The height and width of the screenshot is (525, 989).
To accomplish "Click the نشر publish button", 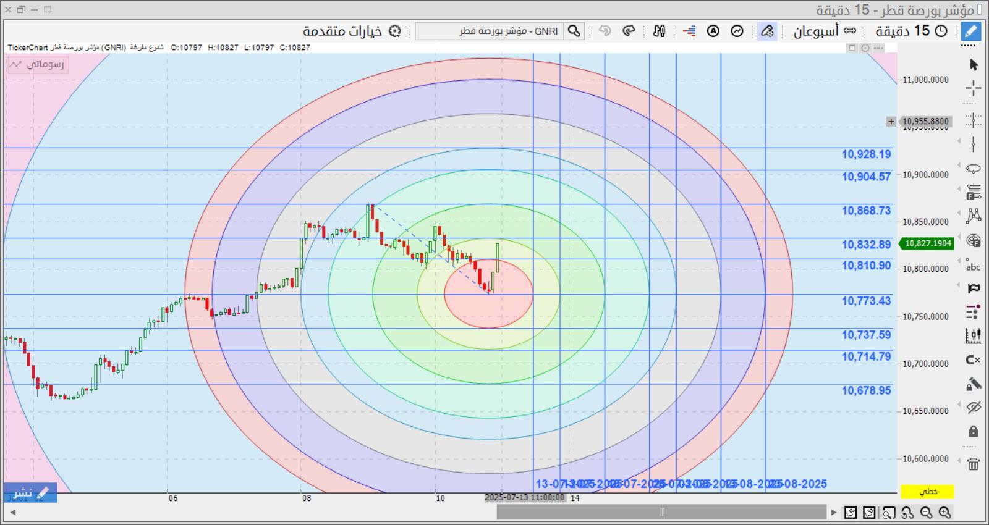I will pyautogui.click(x=30, y=493).
